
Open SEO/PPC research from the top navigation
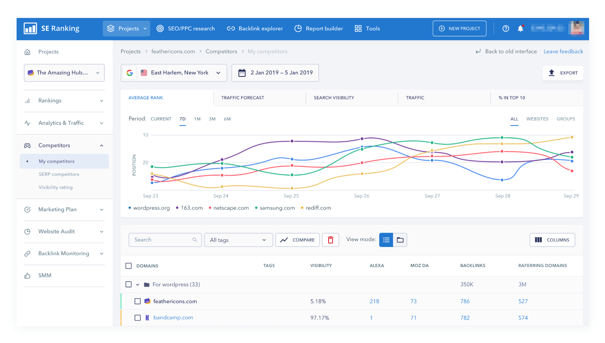pyautogui.click(x=186, y=28)
